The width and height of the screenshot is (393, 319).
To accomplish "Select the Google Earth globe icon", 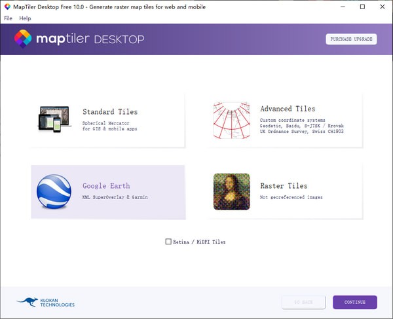I will click(54, 192).
